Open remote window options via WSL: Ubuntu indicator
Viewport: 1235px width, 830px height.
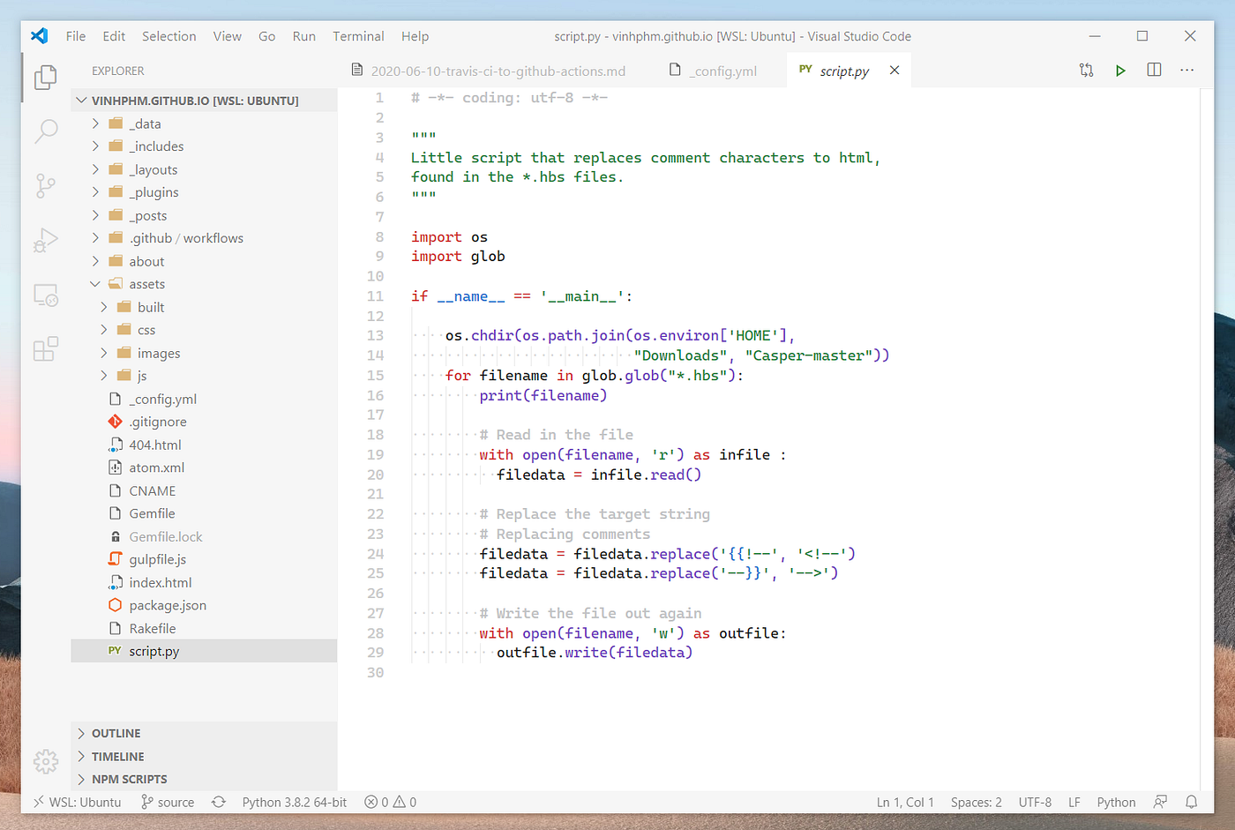click(x=76, y=802)
